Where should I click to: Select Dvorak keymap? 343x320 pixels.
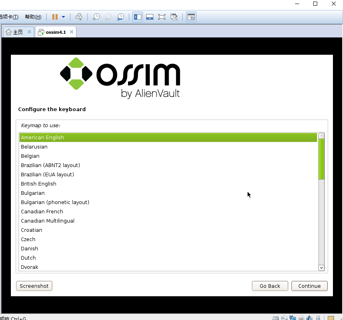point(168,267)
